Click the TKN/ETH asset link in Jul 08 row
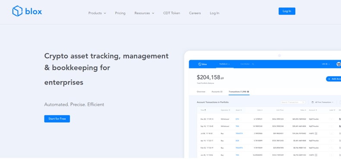Image resolution: width=341 pixels, height=163 pixels. [x=239, y=133]
